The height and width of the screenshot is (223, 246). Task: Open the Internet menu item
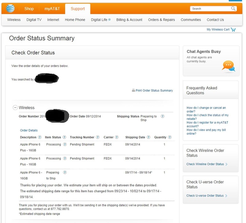[x=53, y=20]
